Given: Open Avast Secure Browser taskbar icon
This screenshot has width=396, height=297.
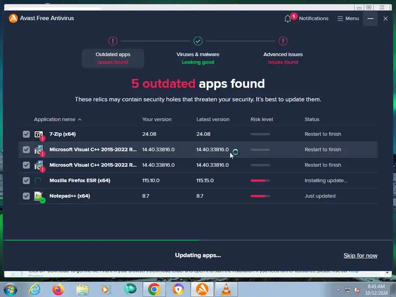Looking at the screenshot, I should point(178,289).
